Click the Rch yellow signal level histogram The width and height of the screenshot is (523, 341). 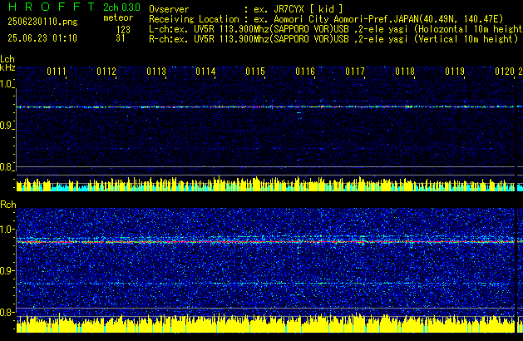(x=265, y=324)
